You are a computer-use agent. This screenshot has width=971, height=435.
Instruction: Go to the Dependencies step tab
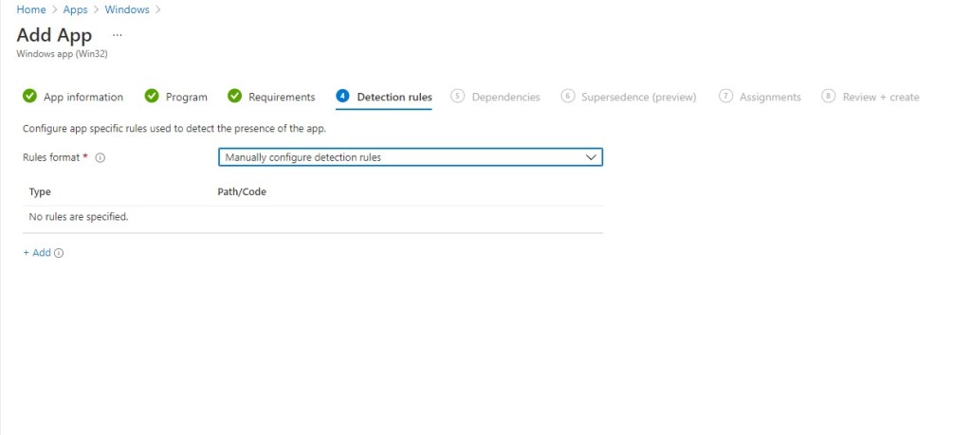(504, 97)
